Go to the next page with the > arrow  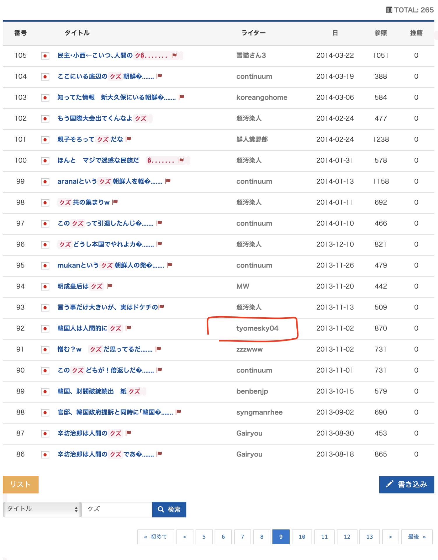click(390, 537)
